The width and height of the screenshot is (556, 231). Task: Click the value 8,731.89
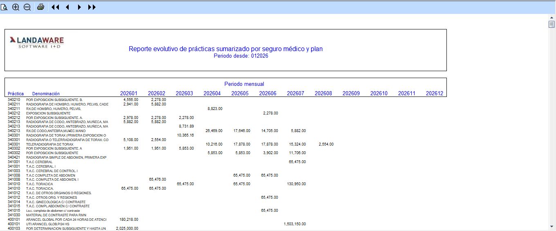point(186,126)
